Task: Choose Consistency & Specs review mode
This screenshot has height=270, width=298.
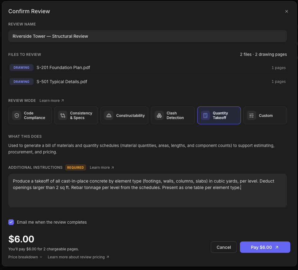Action: (x=76, y=115)
